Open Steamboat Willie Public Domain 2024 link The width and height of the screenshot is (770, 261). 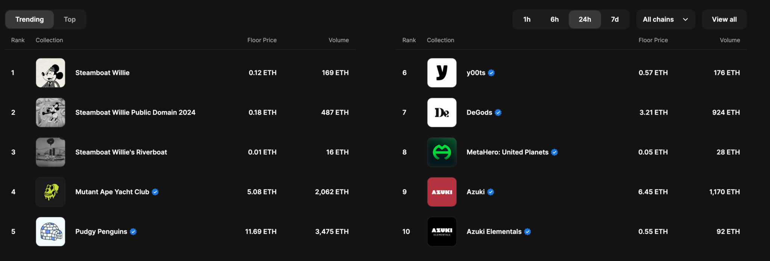tap(135, 113)
